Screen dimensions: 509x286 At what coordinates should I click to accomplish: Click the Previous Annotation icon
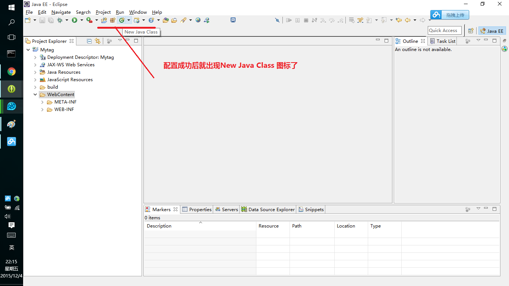point(384,20)
